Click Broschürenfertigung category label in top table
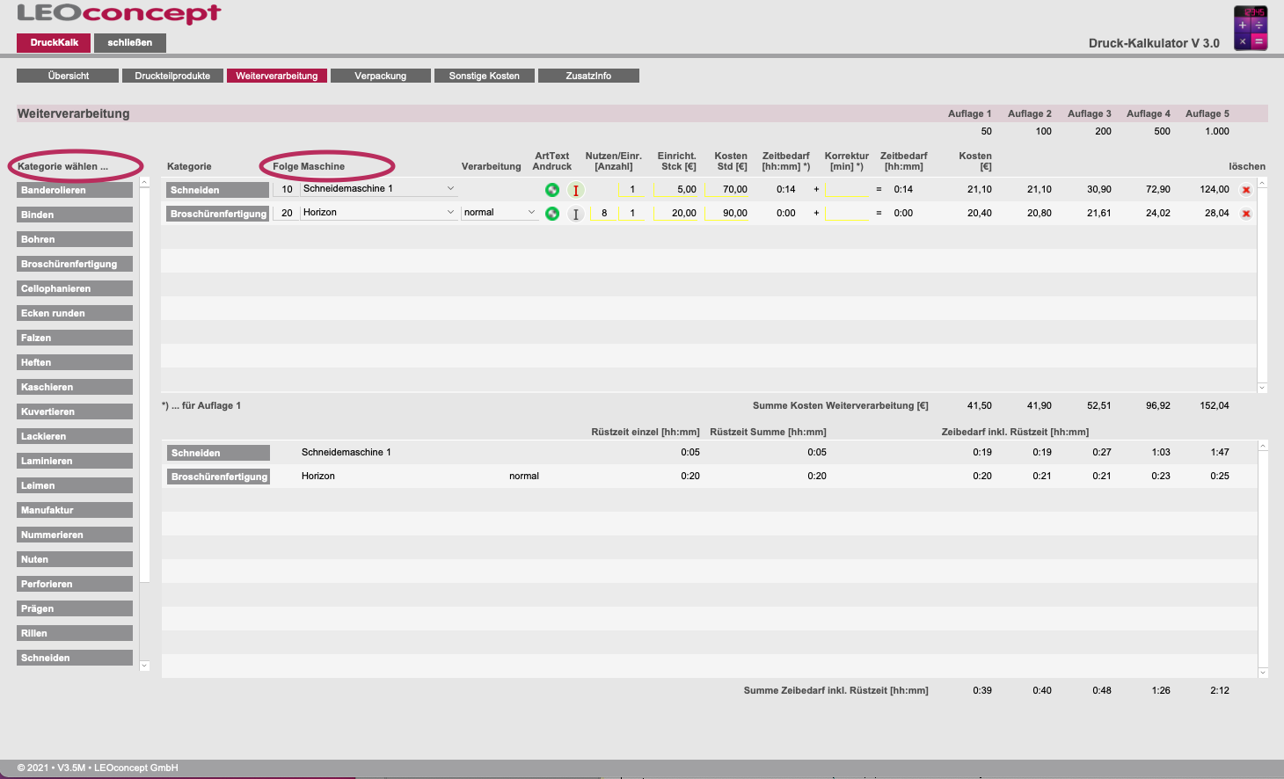Viewport: 1284px width, 779px height. coord(217,214)
